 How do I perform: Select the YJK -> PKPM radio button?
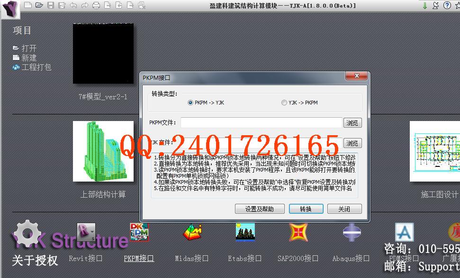pos(284,103)
